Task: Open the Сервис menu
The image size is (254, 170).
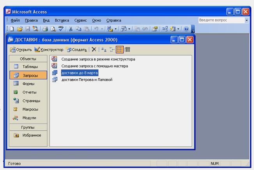Action: click(x=80, y=20)
